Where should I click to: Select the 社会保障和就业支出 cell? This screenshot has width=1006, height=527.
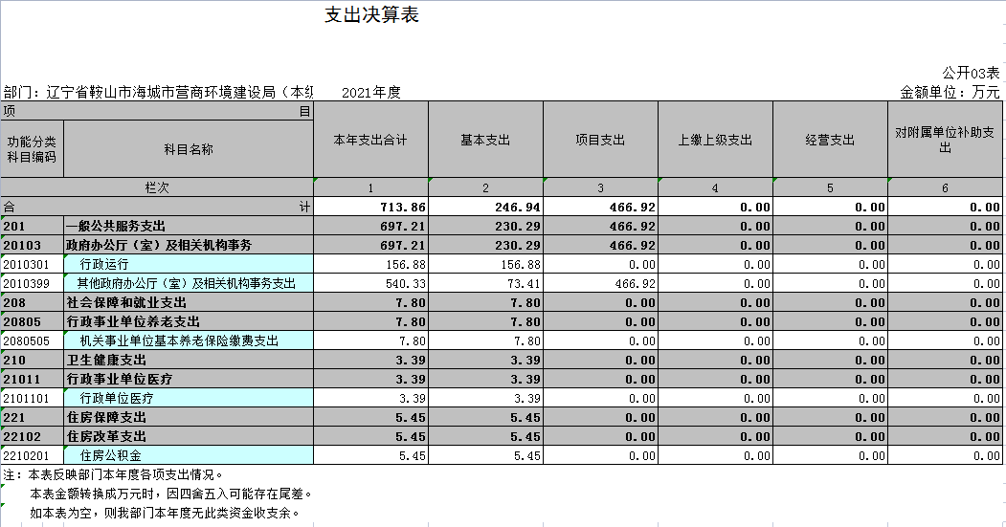click(x=189, y=302)
